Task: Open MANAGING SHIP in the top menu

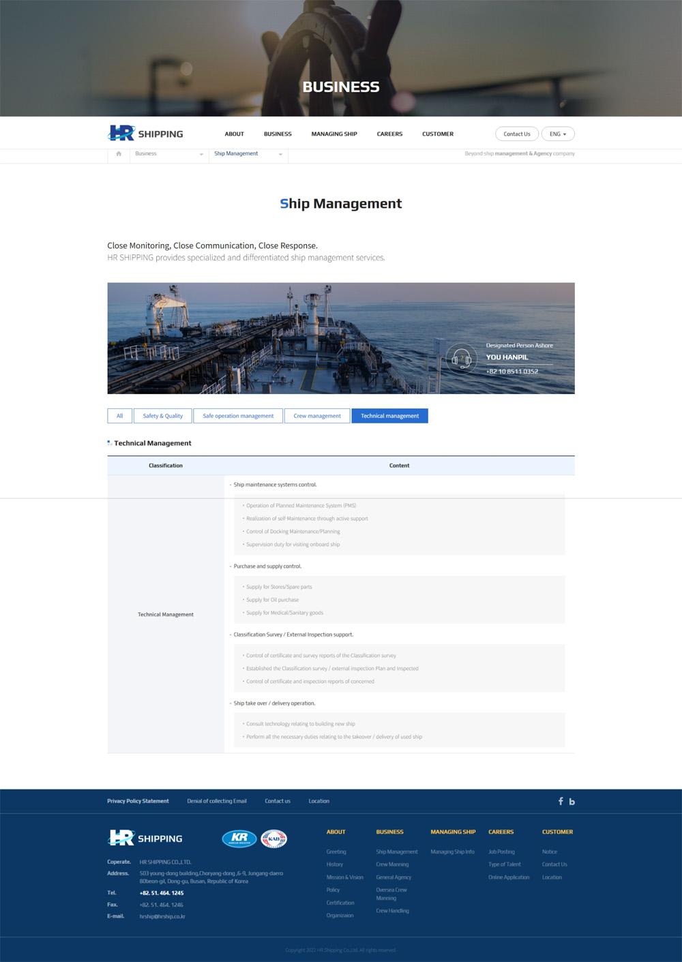Action: (x=334, y=134)
